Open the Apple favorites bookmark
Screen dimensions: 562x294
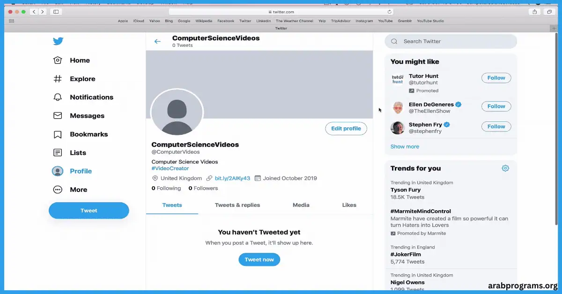123,21
